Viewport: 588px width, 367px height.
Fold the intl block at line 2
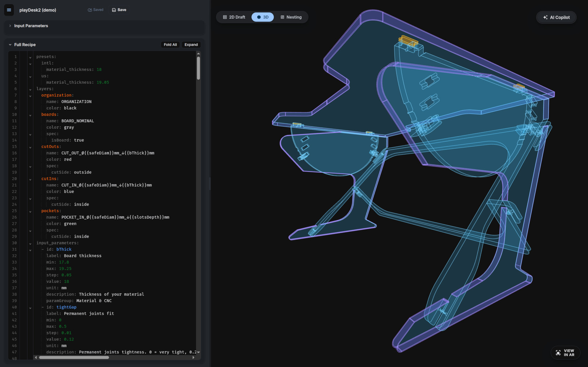pyautogui.click(x=30, y=63)
